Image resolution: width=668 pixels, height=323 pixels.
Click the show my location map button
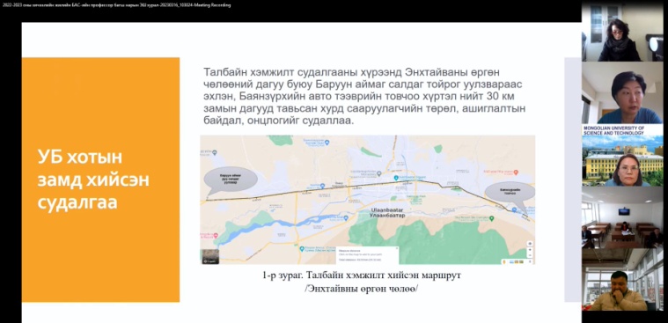(x=530, y=243)
